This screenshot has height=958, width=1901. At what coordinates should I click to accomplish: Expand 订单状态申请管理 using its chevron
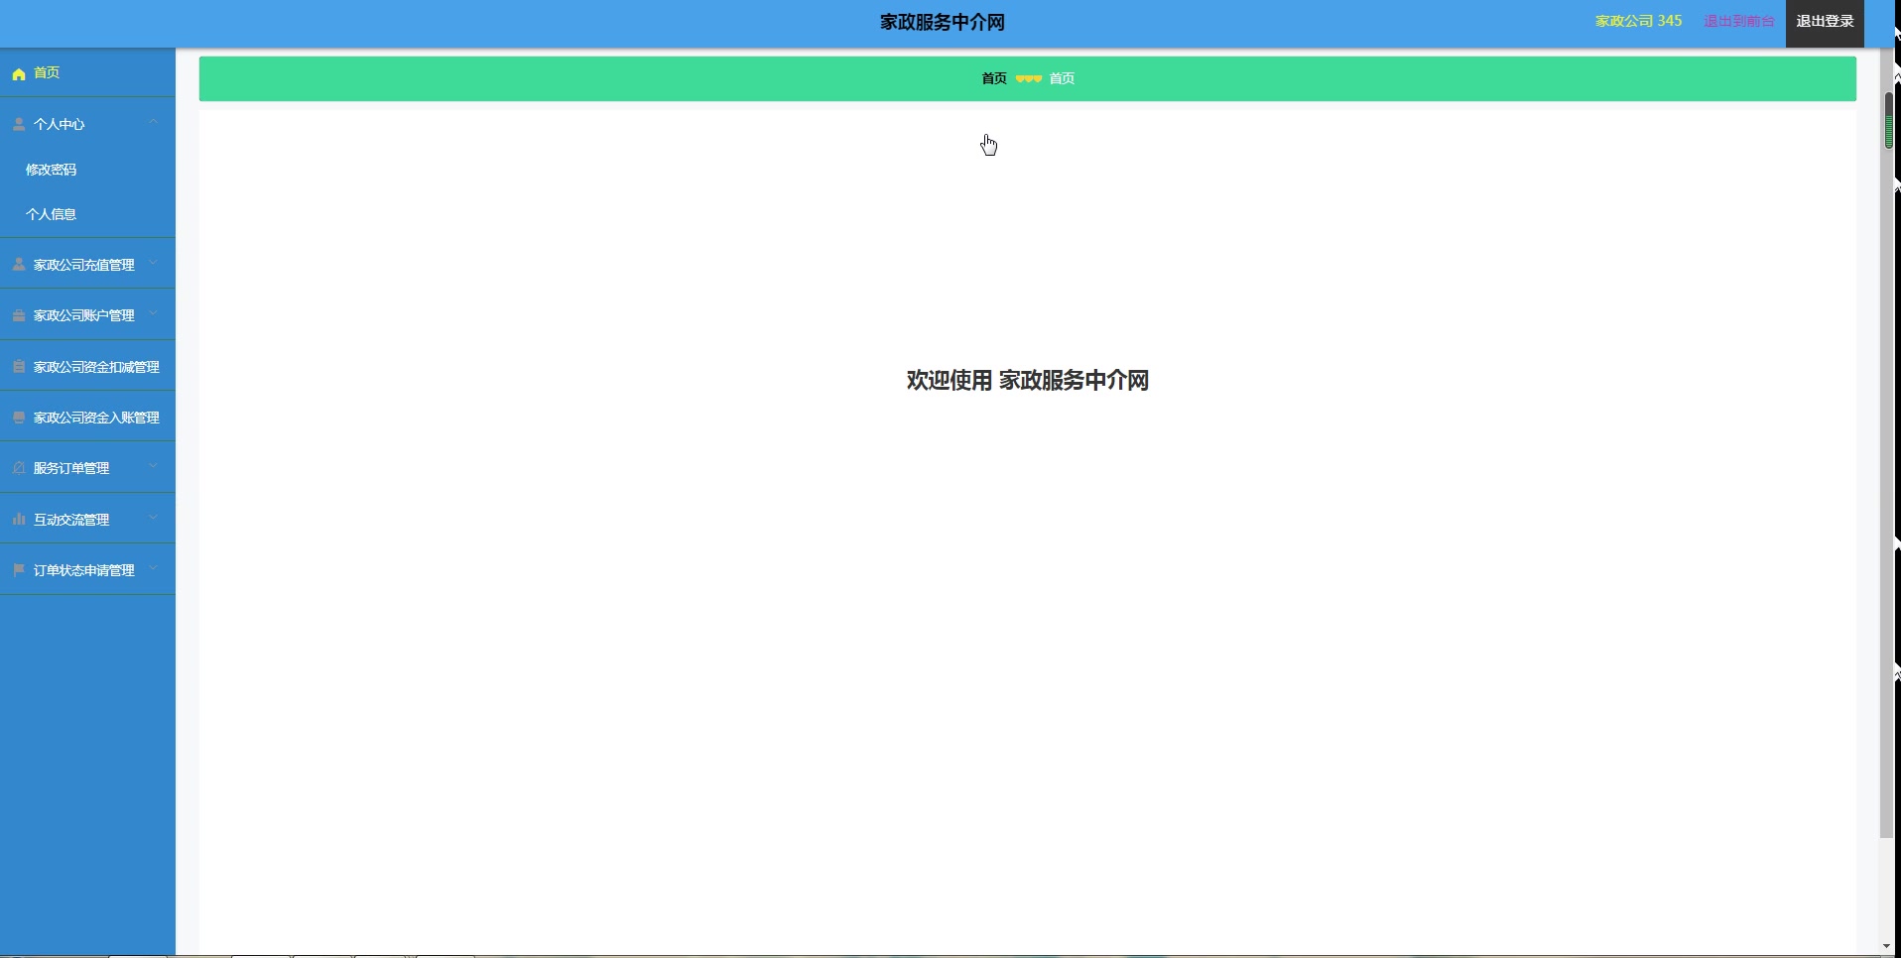[x=154, y=568]
